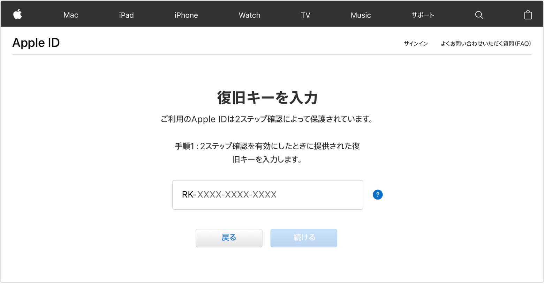This screenshot has width=544, height=284.
Task: Open the iPhone menu item
Action: coord(186,15)
